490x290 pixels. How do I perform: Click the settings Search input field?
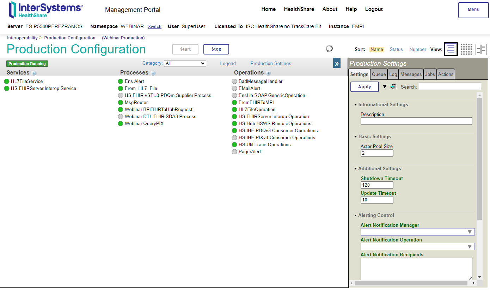click(x=449, y=86)
